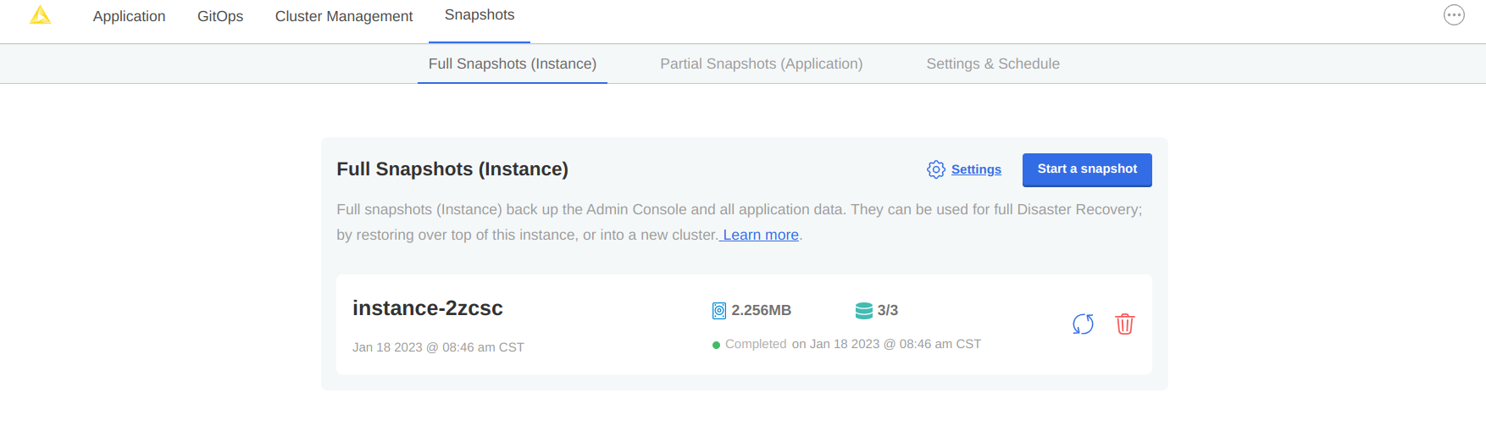Open the instance-2zcsc snapshot name
Image resolution: width=1486 pixels, height=432 pixels.
[x=427, y=308]
